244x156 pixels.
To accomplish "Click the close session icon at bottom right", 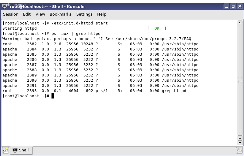I will [x=239, y=150].
